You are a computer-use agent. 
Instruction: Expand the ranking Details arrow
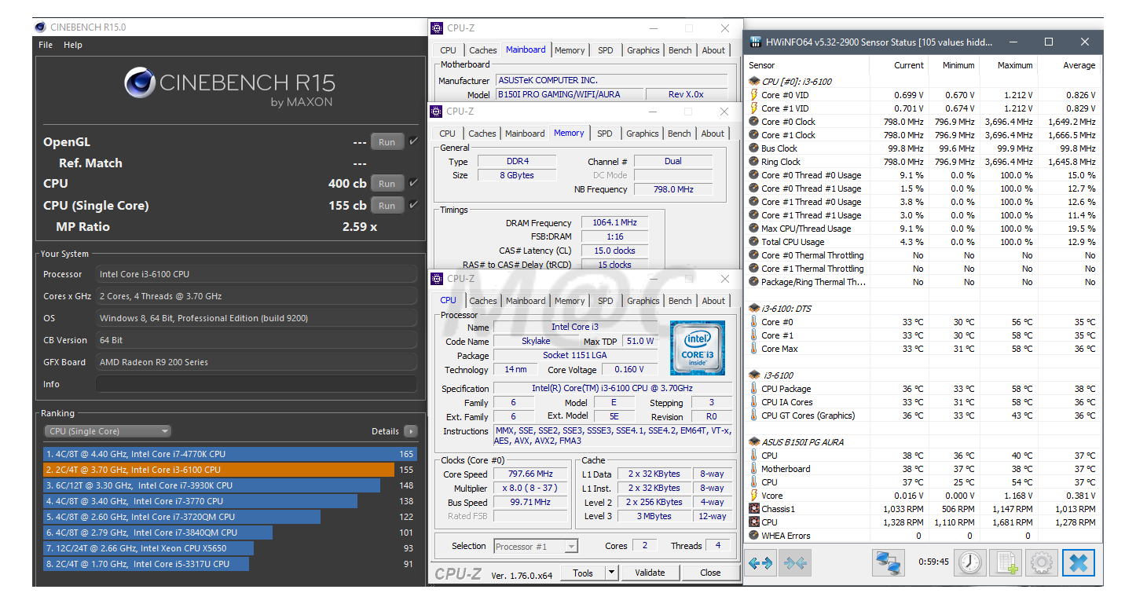click(410, 431)
